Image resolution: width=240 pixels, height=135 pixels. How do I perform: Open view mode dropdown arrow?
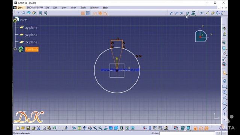coord(124,130)
